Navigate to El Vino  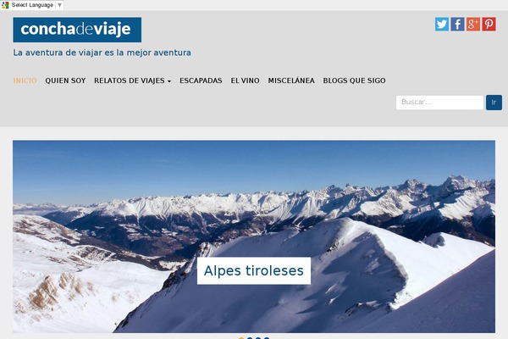click(x=245, y=81)
